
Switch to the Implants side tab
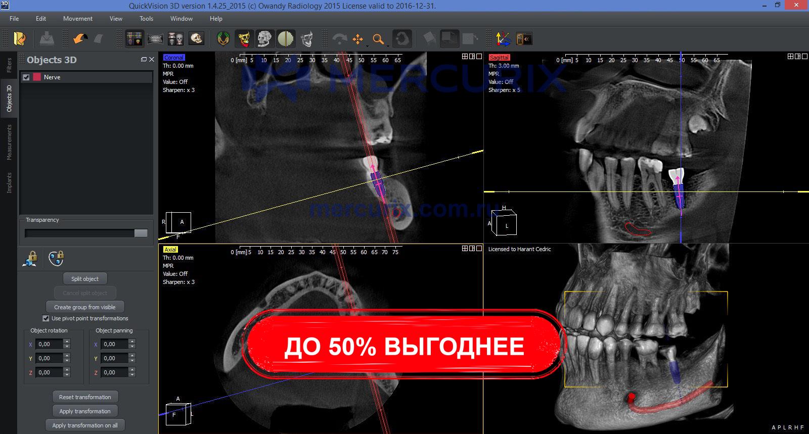click(x=9, y=182)
